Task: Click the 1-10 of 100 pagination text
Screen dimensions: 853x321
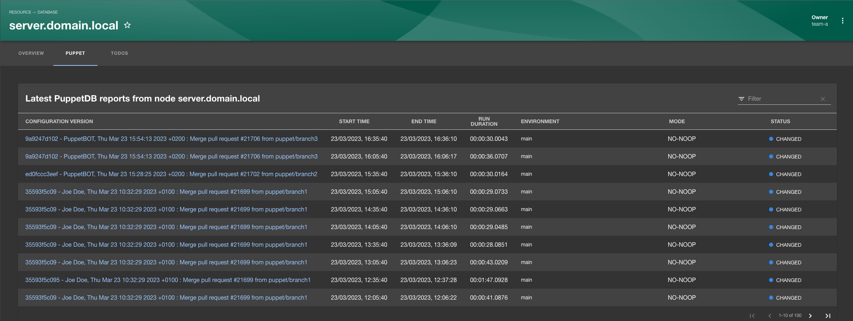Action: point(790,315)
